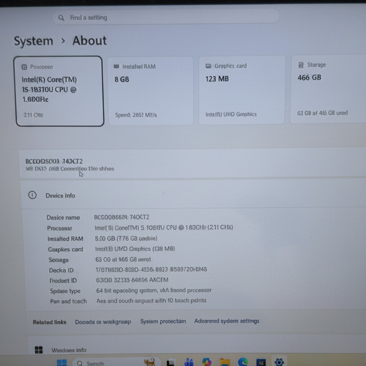Screen dimensions: 366x366
Task: Select the Installed RAM card
Action: 151,91
